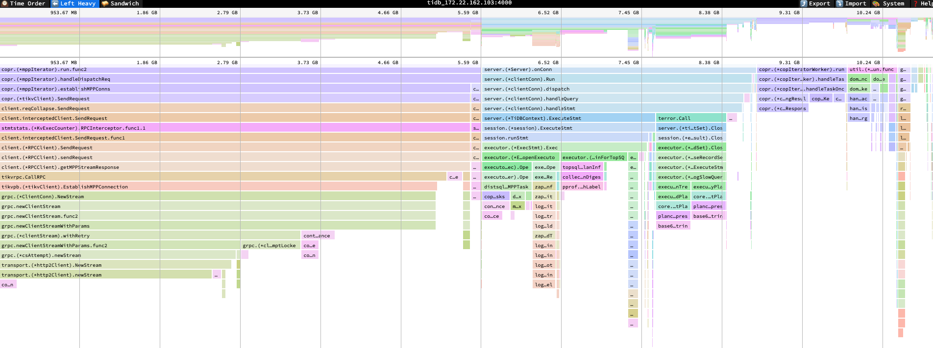Open the Sandwich view
This screenshot has height=348, width=933.
121,3
